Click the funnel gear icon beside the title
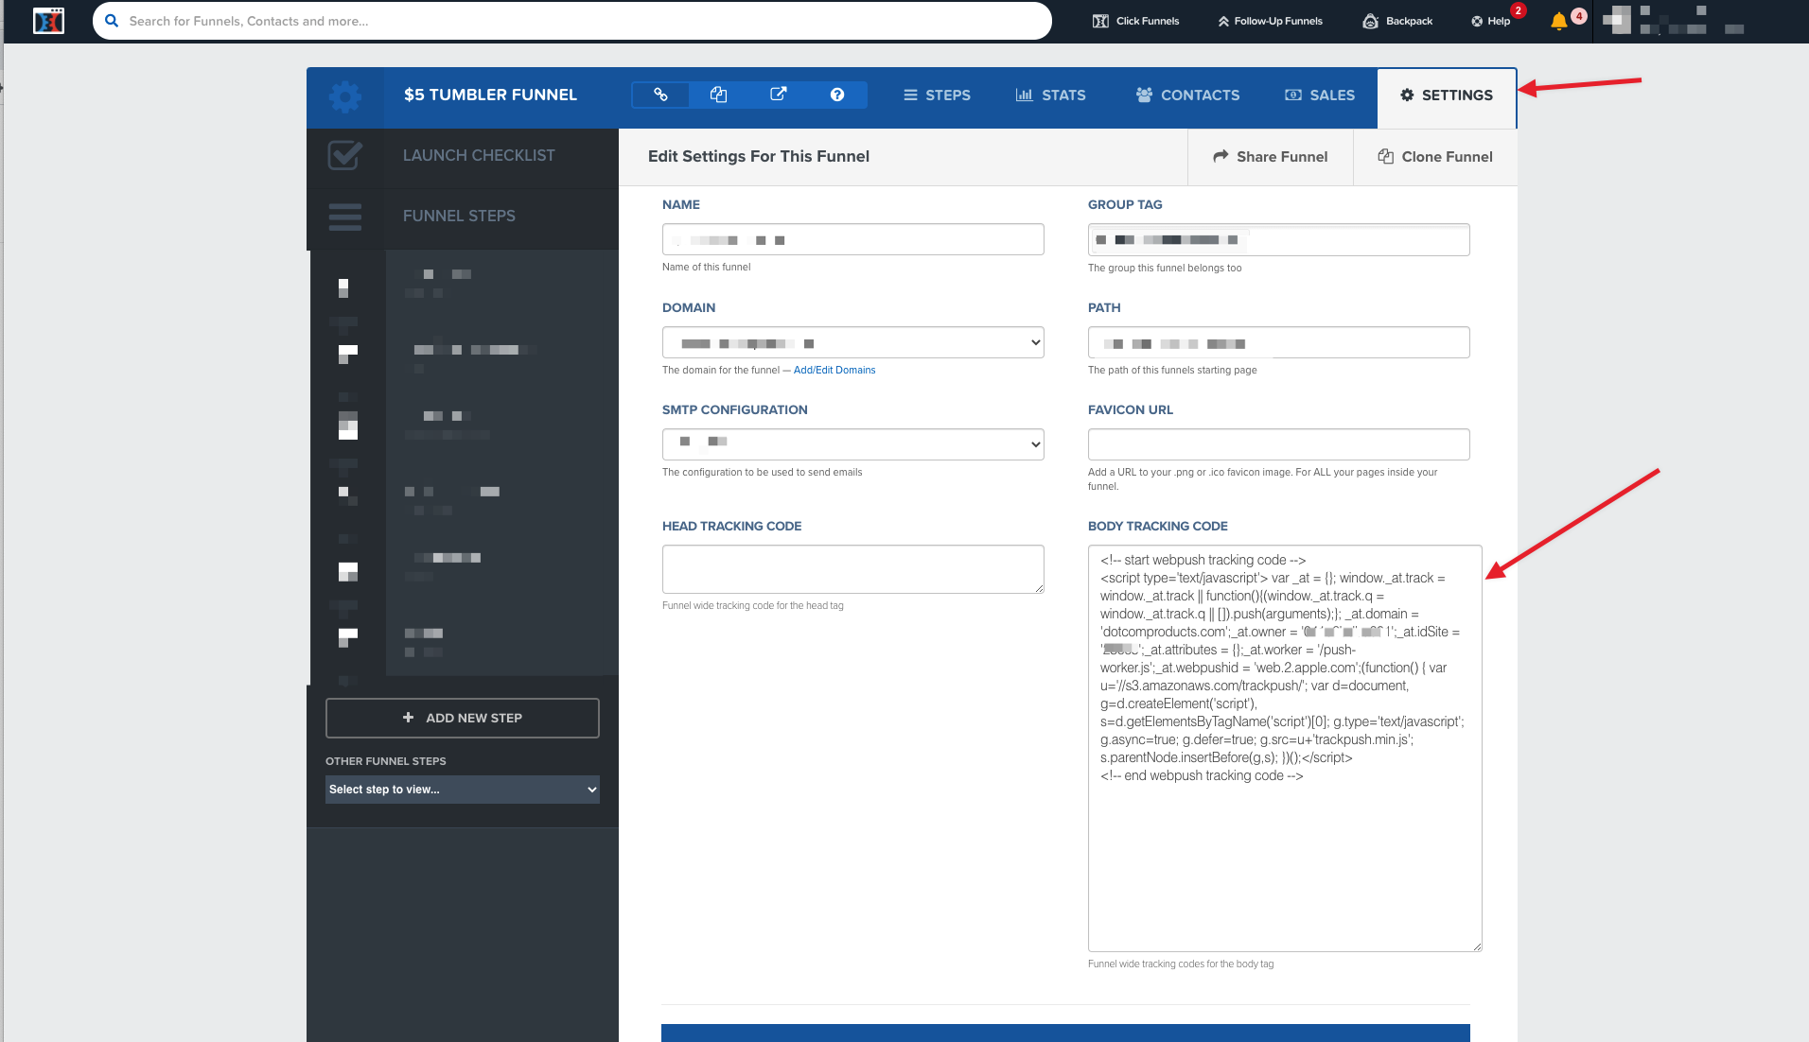The height and width of the screenshot is (1042, 1809). coord(345,96)
